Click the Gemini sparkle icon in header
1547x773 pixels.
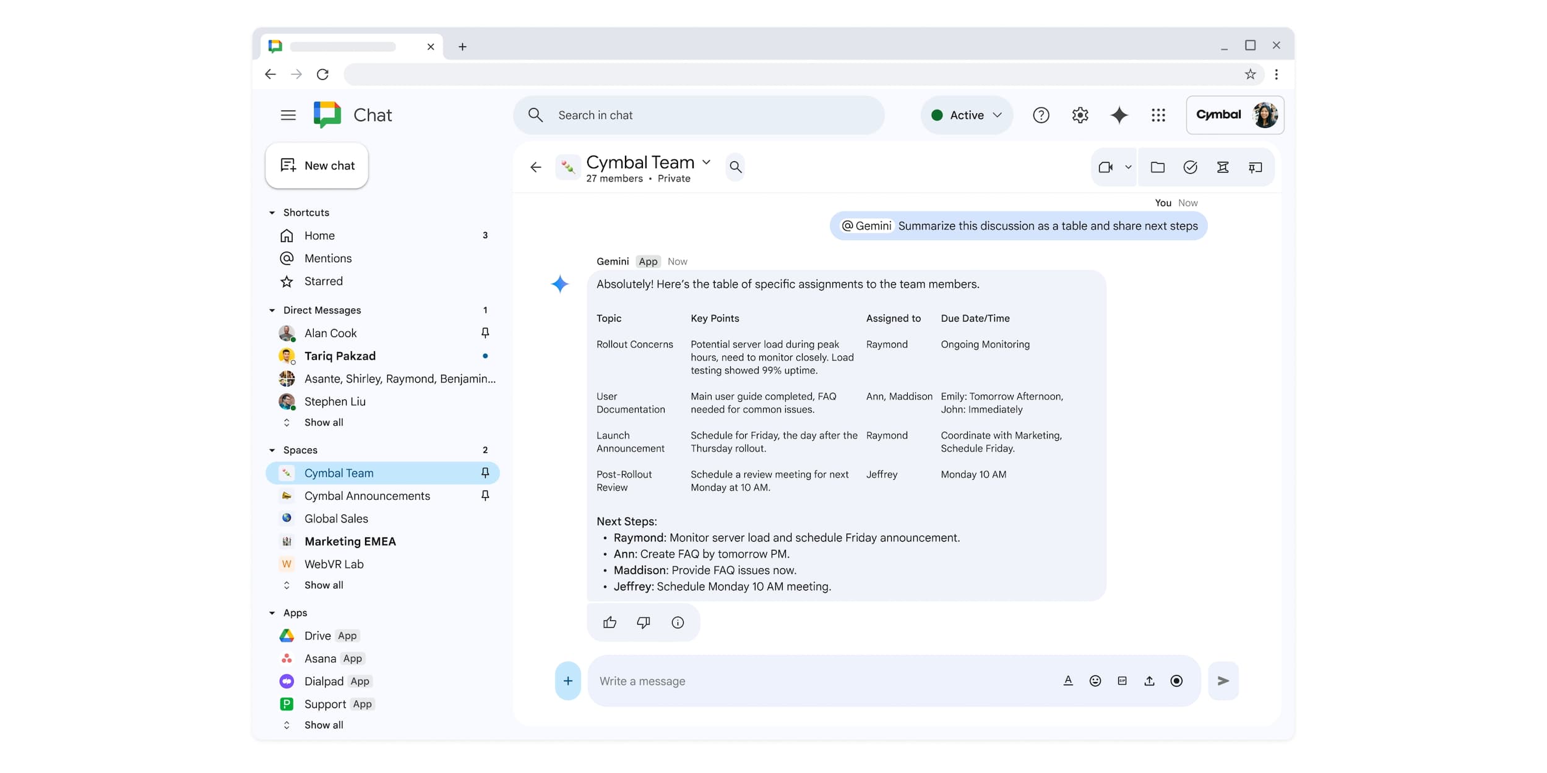point(1119,115)
